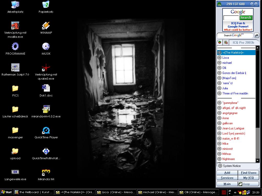Open the MUSIK desktop shortcut
The width and height of the screenshot is (262, 196).
[46, 47]
